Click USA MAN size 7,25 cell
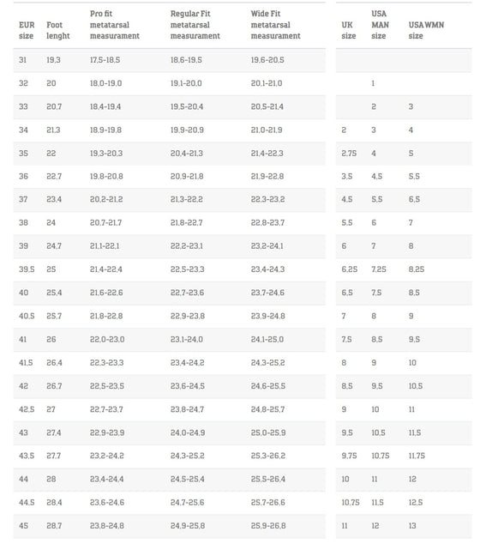The width and height of the screenshot is (480, 544). pyautogui.click(x=379, y=269)
